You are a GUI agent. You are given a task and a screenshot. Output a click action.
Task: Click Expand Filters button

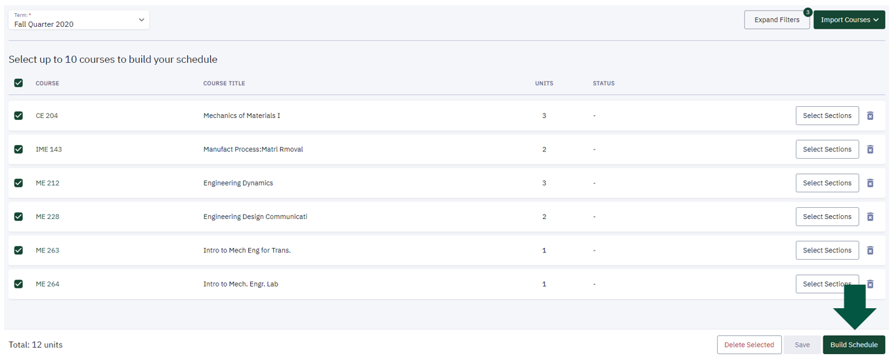(x=777, y=20)
